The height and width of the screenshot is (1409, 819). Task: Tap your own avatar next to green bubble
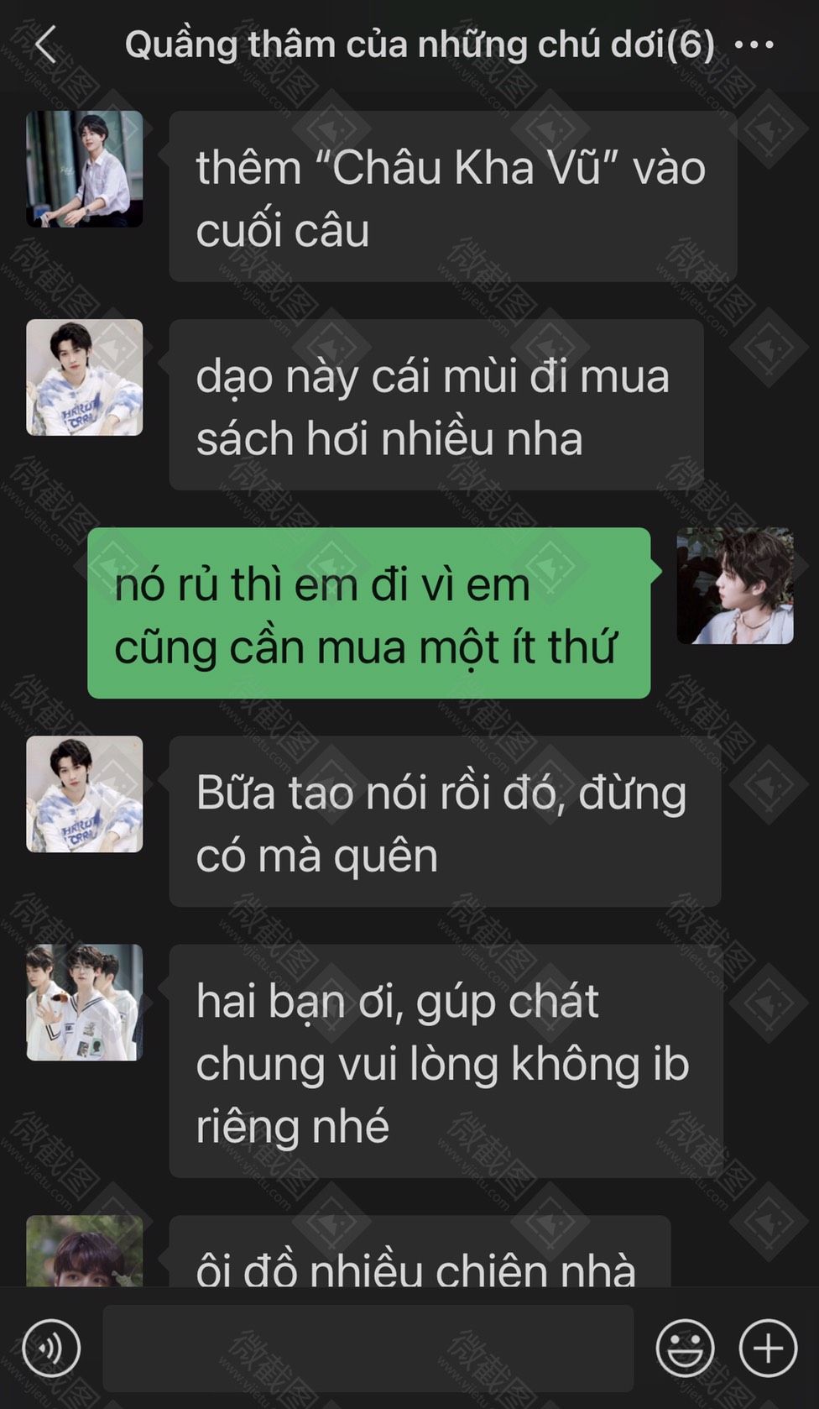735,585
